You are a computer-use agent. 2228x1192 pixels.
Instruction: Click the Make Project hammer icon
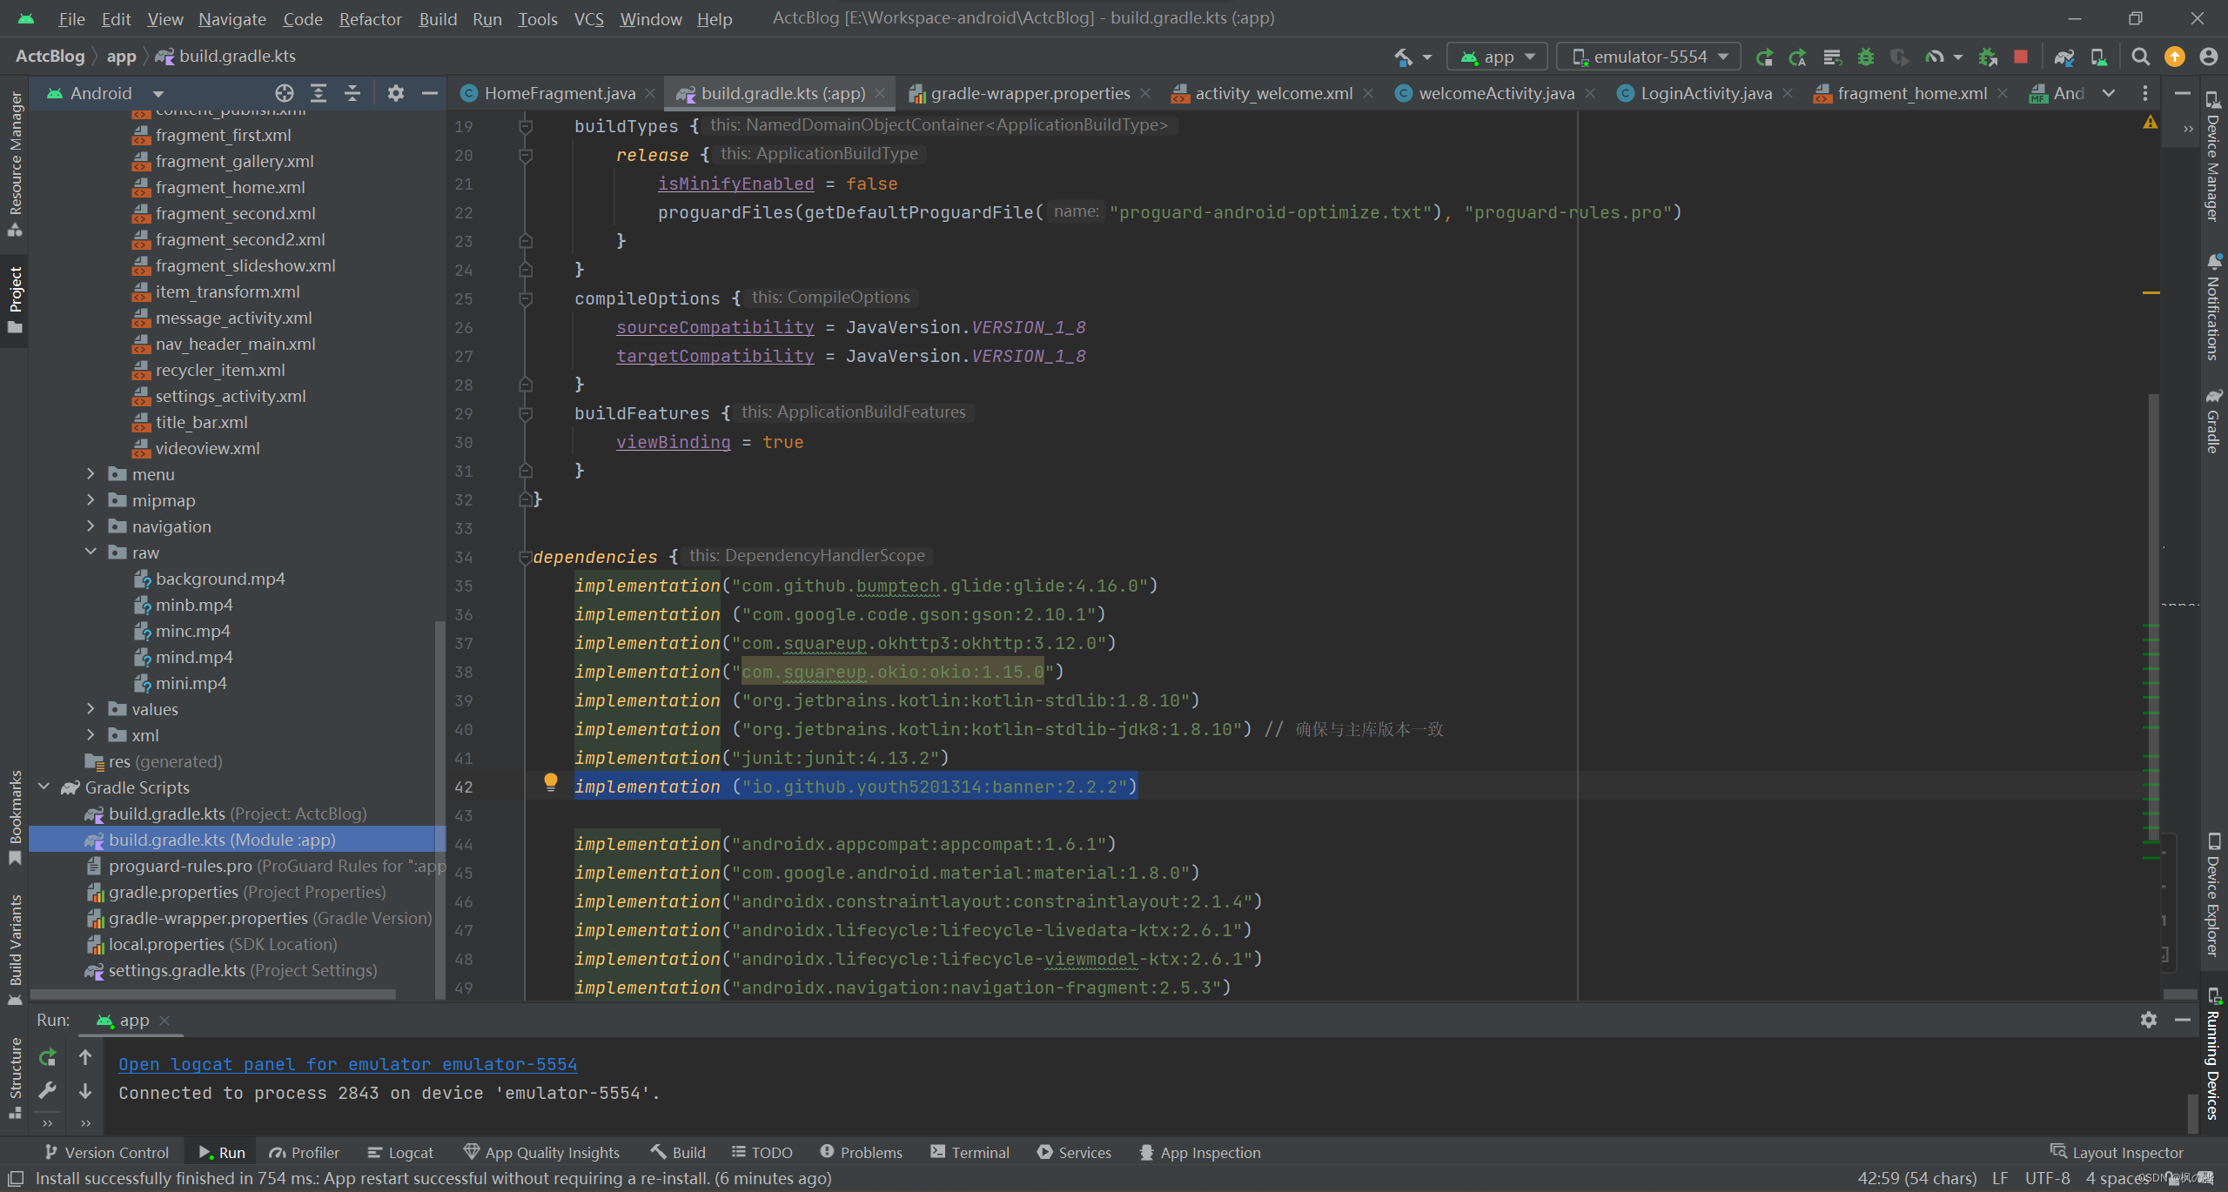click(1403, 57)
